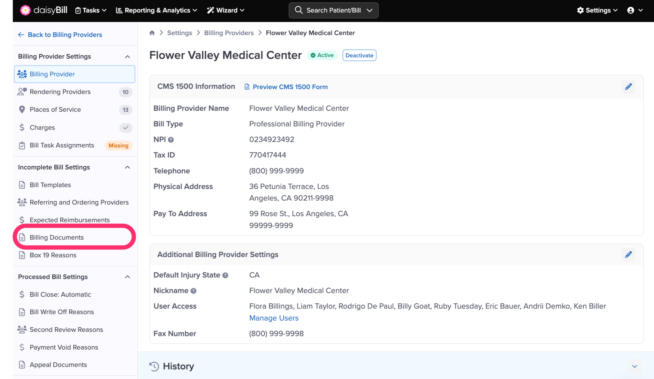Screen dimensions: 654x379
Task: Expand the History panel chevron
Action: 634,366
